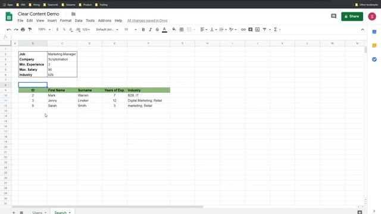381x214 pixels.
Task: Collapse the toolbar with the up chevron
Action: (363, 30)
